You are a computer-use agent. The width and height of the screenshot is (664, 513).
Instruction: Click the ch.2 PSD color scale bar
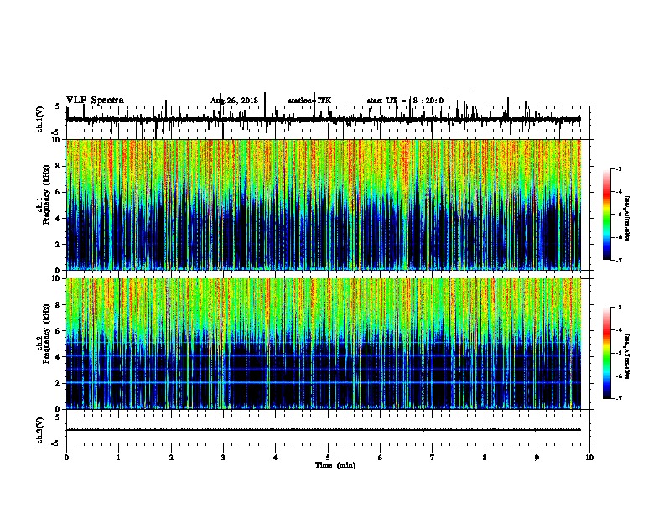607,353
